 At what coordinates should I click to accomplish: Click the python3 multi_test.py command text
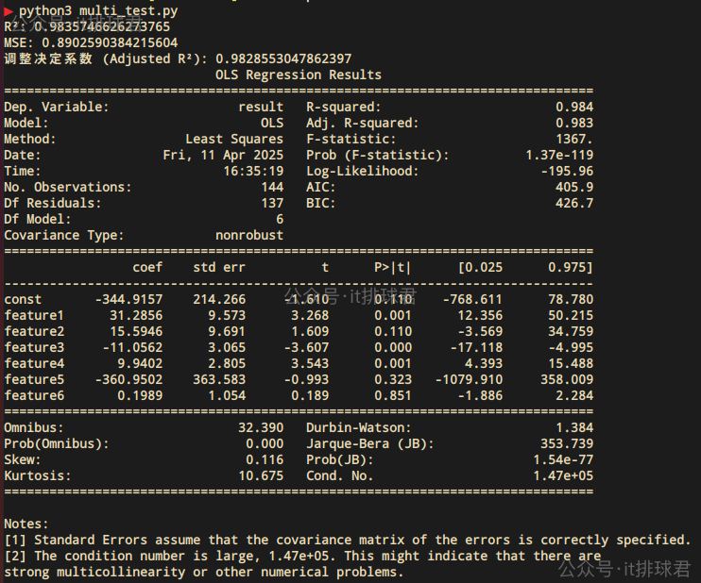[97, 10]
